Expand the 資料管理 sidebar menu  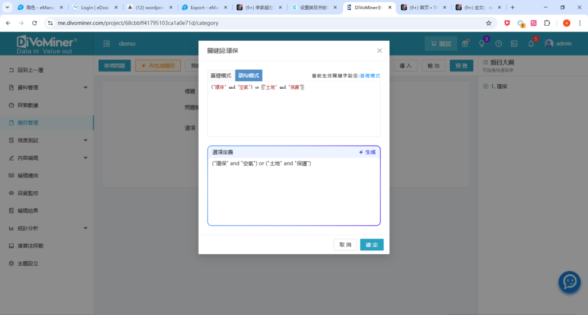click(47, 88)
